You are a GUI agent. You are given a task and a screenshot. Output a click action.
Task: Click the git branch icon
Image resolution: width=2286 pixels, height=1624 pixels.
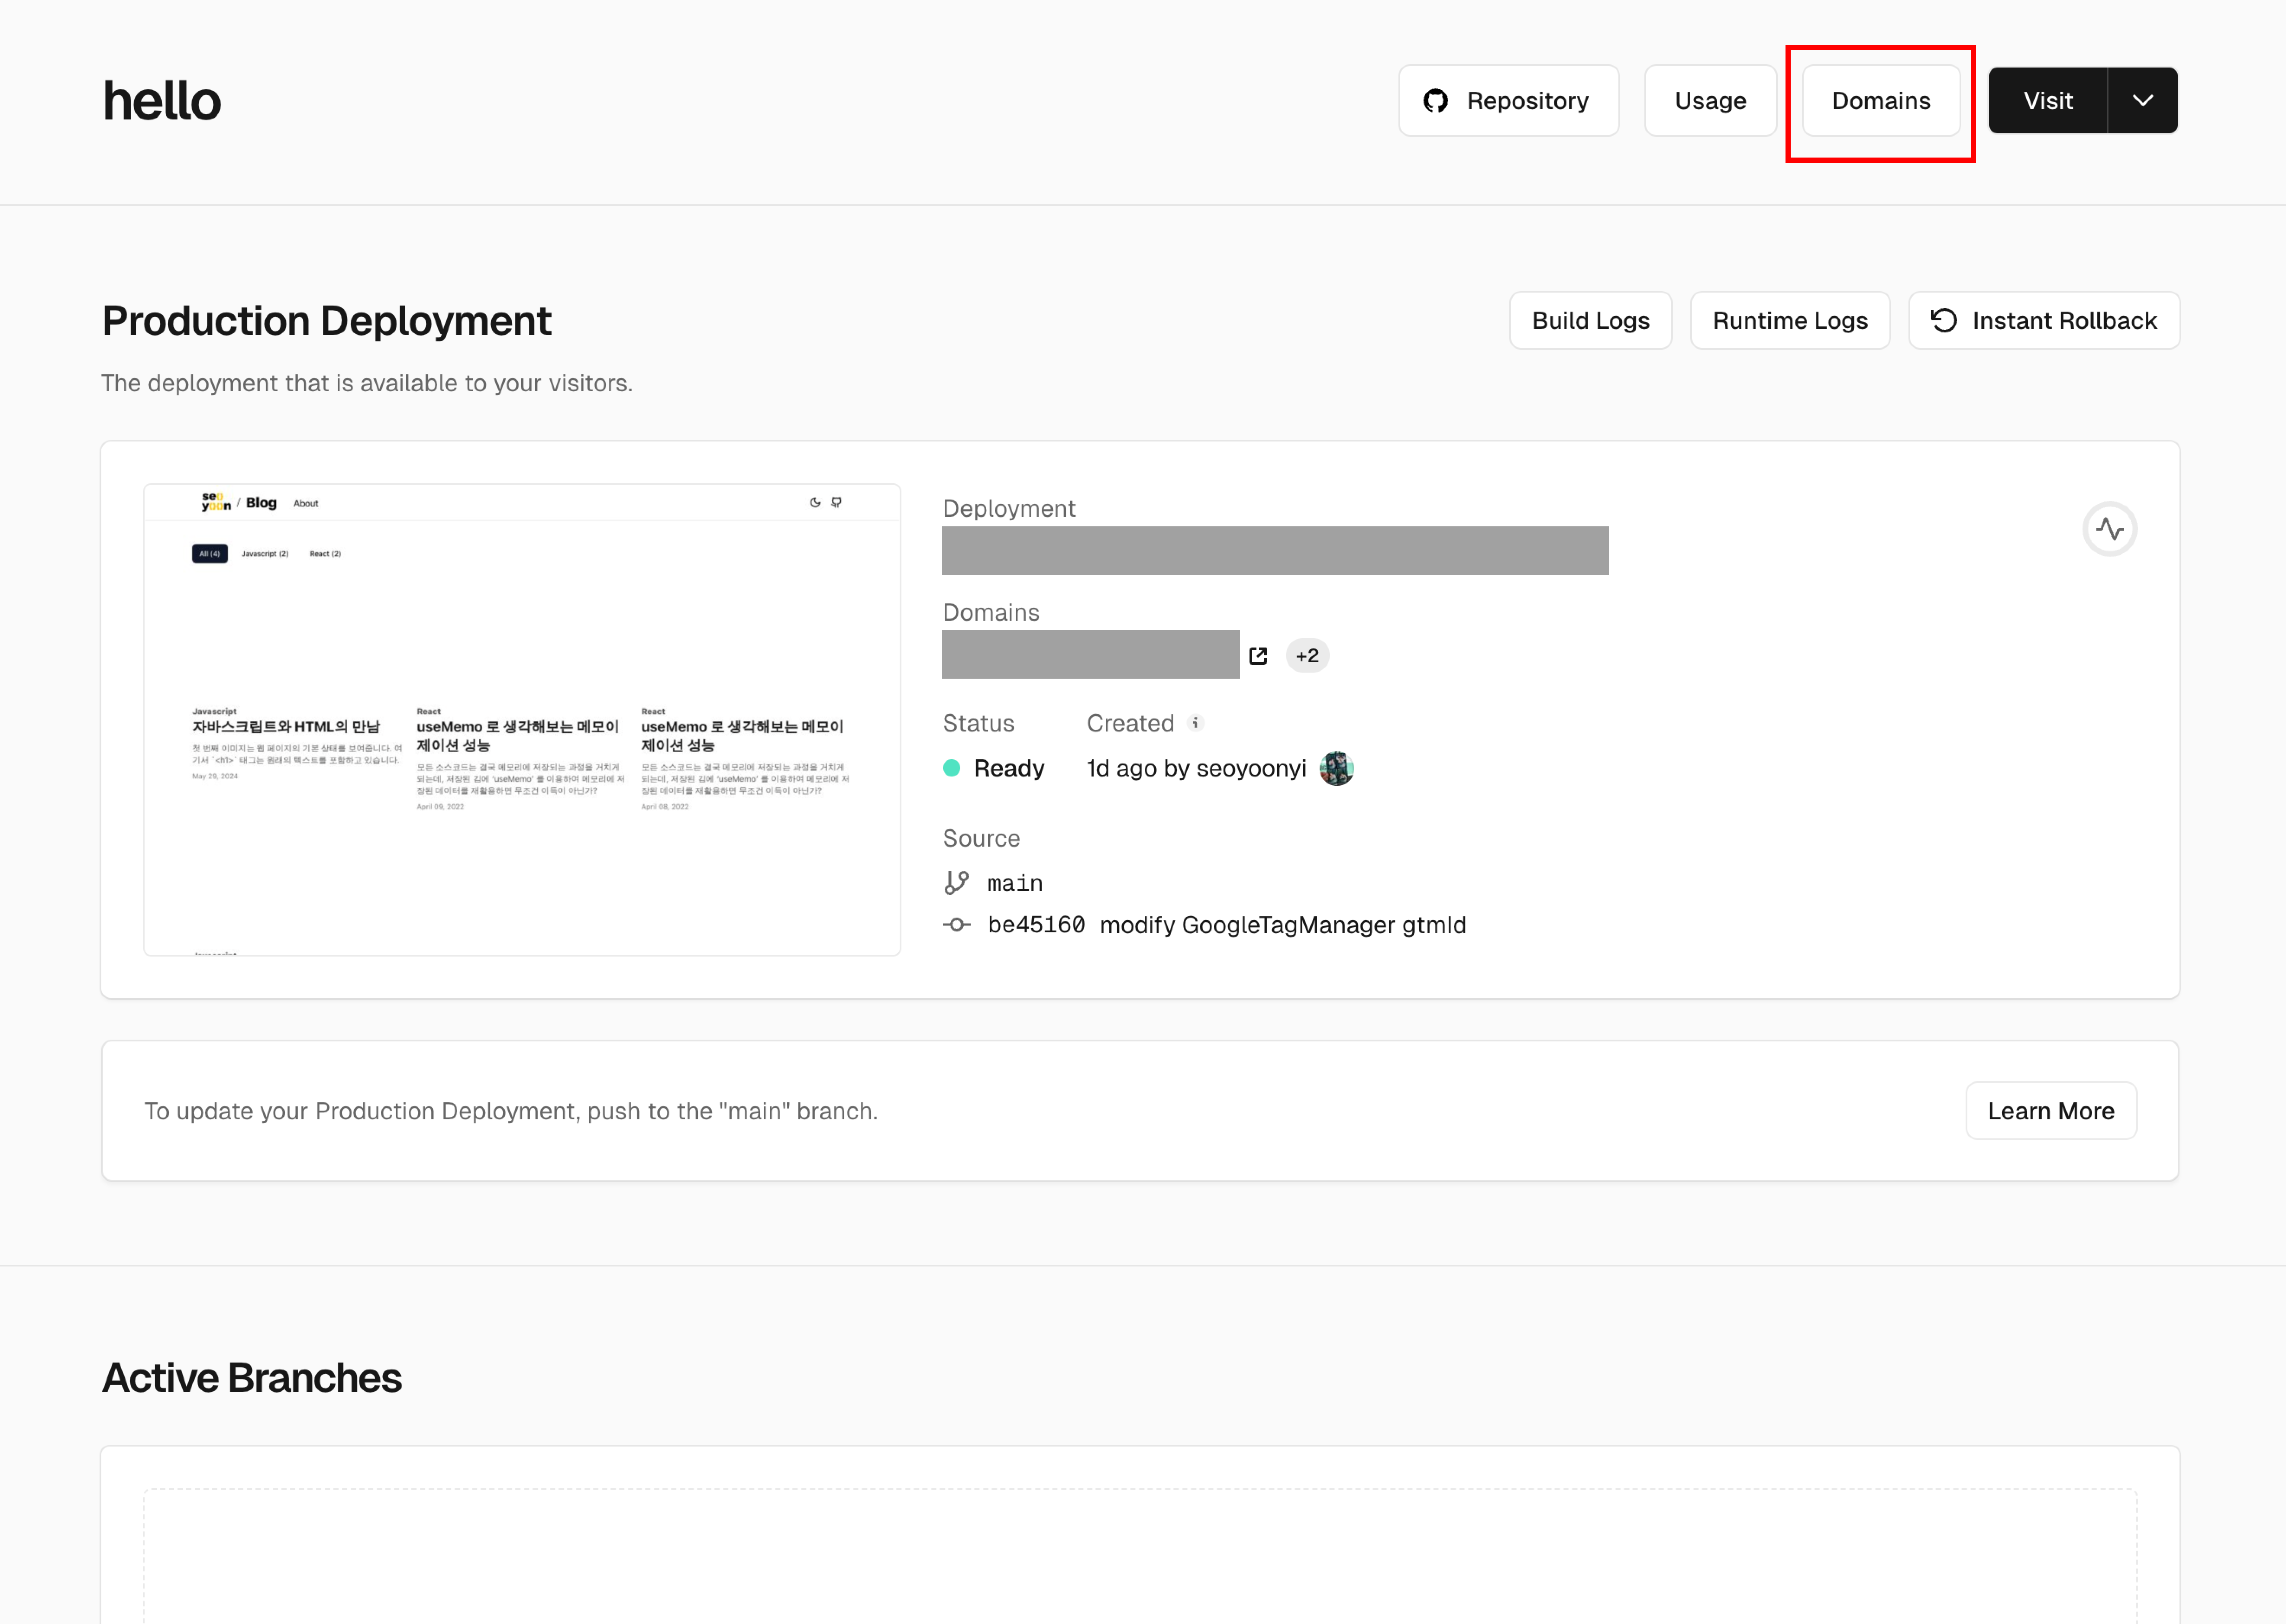coord(956,882)
